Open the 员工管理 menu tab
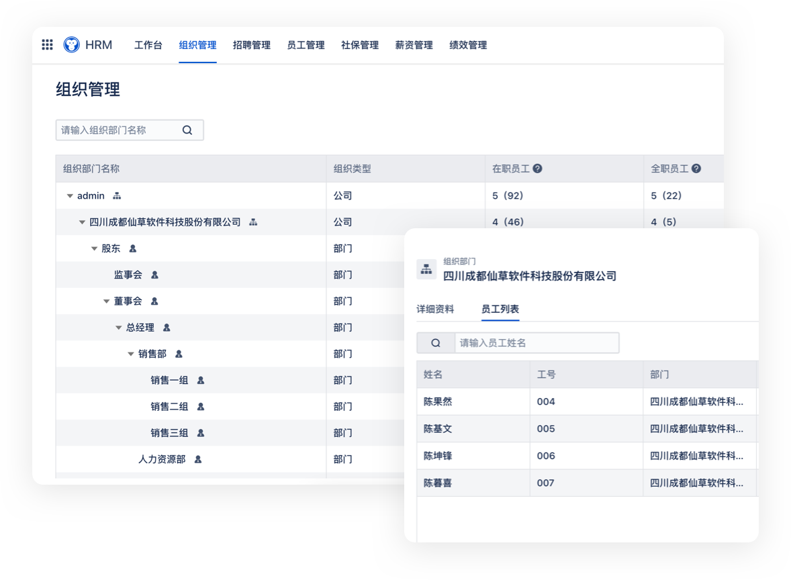791x580 pixels. click(x=306, y=46)
